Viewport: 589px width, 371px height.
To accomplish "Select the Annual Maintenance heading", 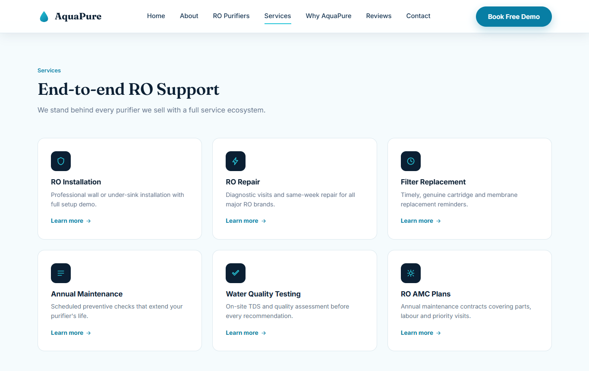I will [87, 294].
